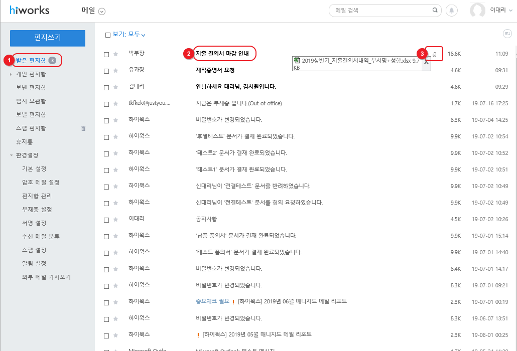The width and height of the screenshot is (517, 351).
Task: Open the 보낸 편지함 folder
Action: [31, 88]
